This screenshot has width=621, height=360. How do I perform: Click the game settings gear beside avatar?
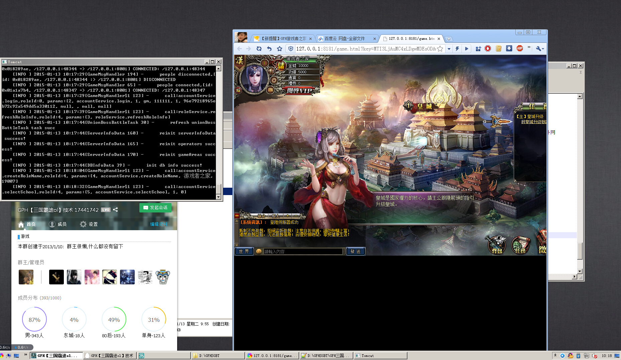(x=274, y=80)
